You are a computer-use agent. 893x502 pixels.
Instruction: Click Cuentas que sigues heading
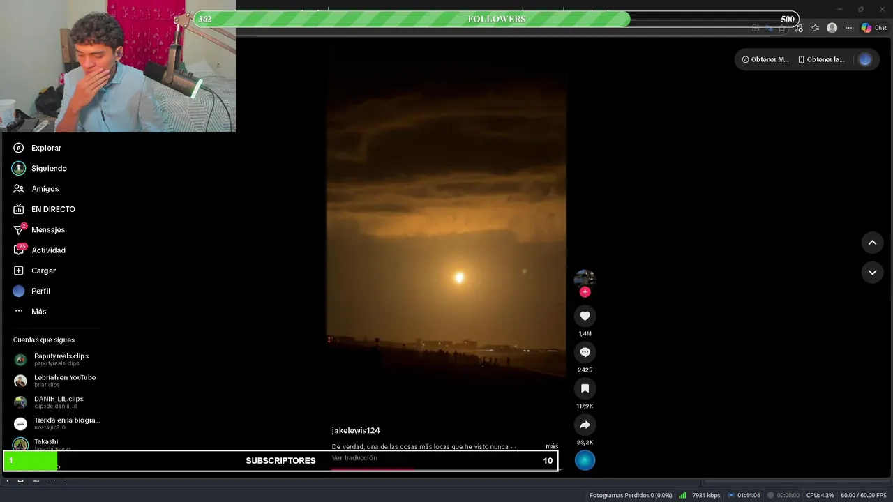tap(44, 340)
